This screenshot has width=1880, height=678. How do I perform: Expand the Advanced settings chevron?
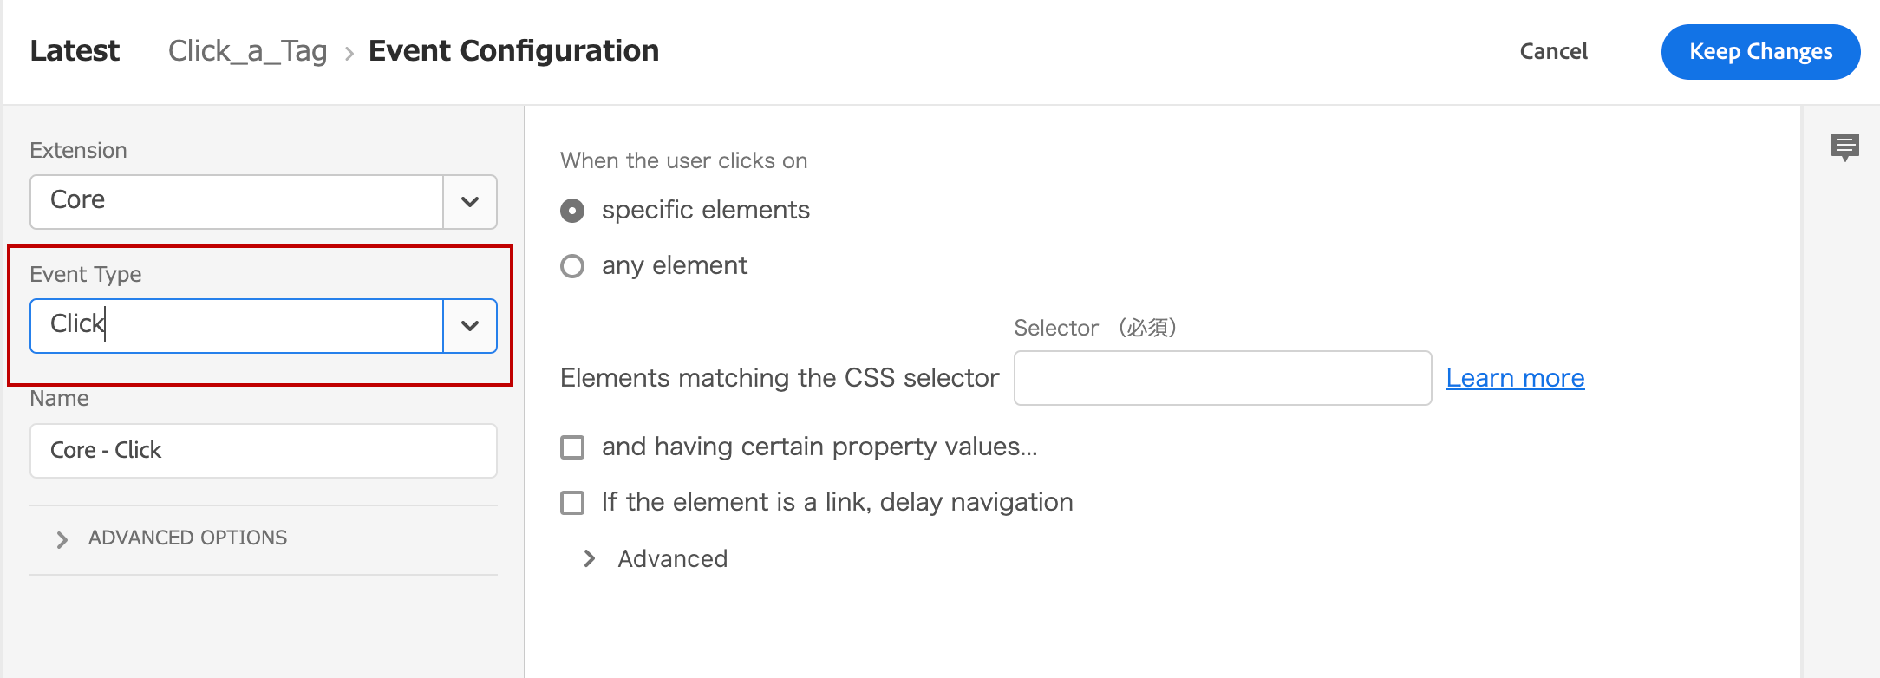590,558
